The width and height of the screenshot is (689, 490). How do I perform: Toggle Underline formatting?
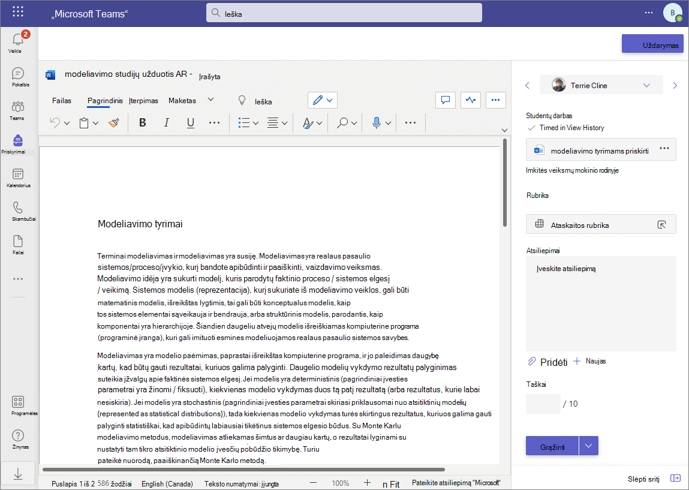[x=190, y=122]
